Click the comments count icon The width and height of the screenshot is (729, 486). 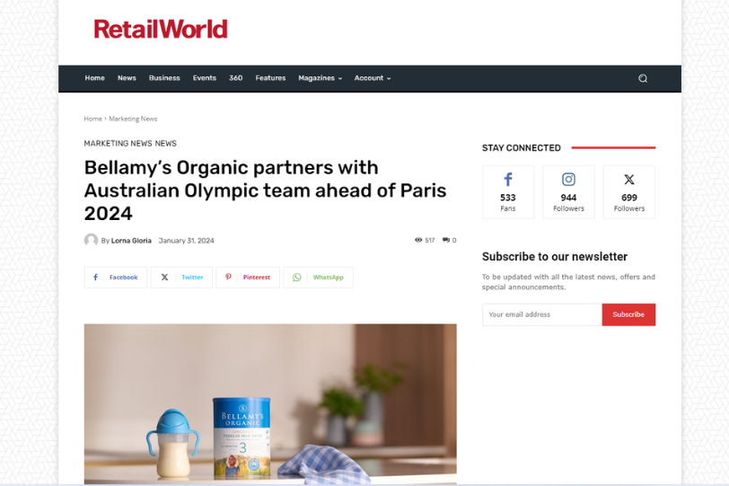point(446,240)
